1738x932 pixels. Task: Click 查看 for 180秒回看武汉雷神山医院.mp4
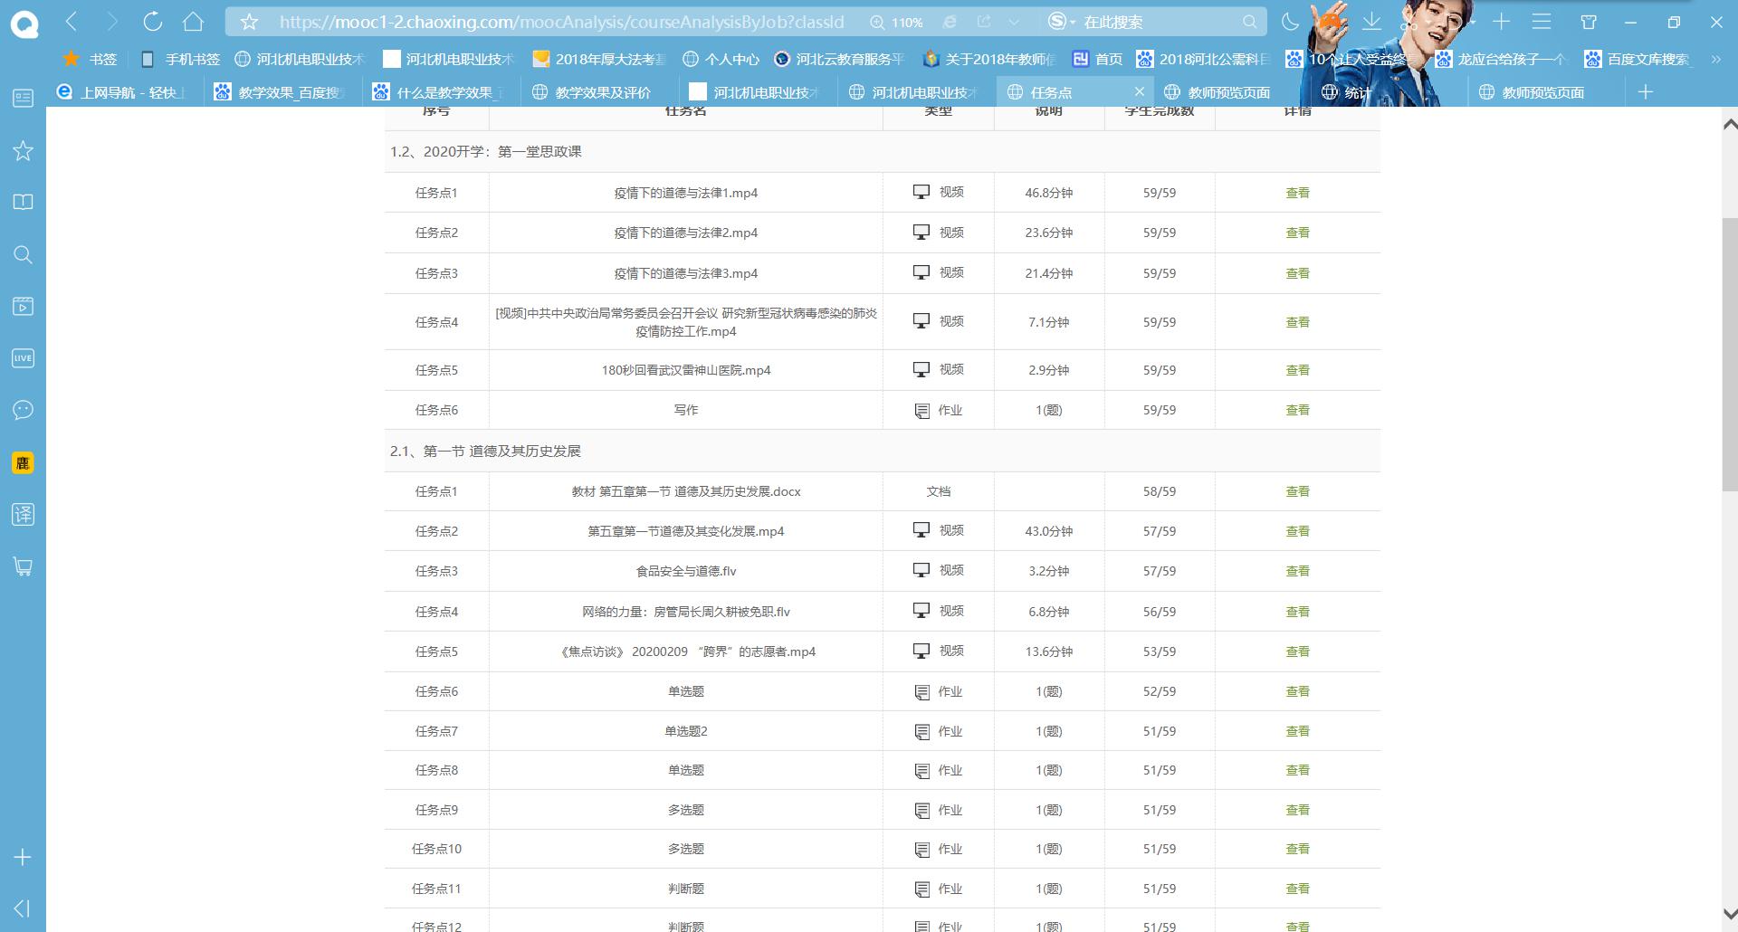click(x=1297, y=370)
